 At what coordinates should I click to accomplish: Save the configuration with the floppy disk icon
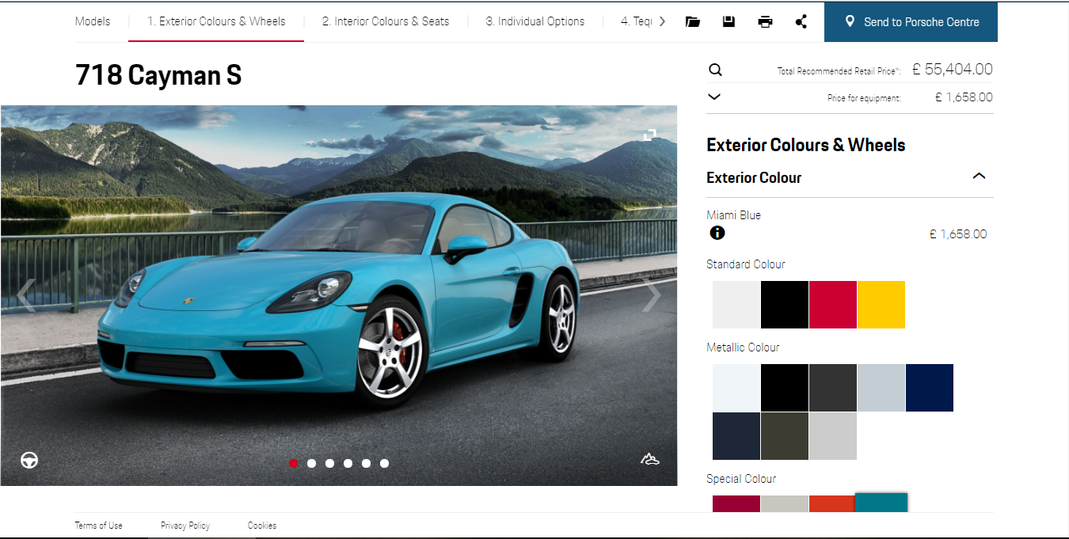click(729, 21)
